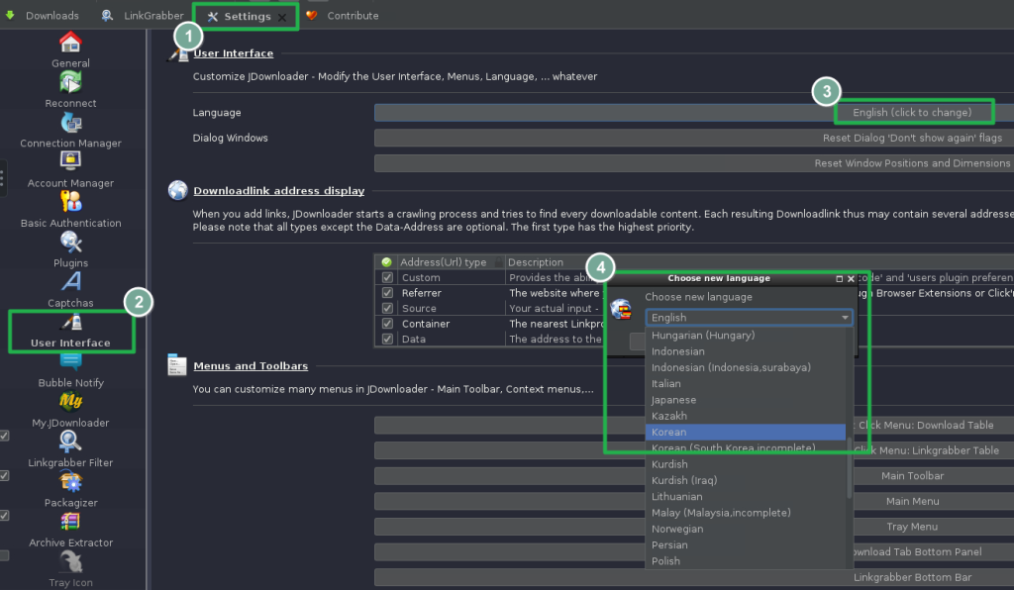The image size is (1014, 590).
Task: Open the General settings icon
Action: (x=69, y=44)
